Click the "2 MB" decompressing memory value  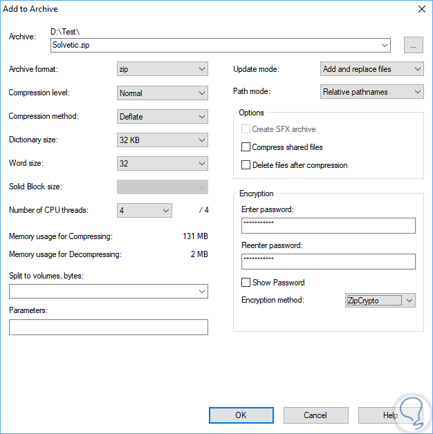(199, 254)
